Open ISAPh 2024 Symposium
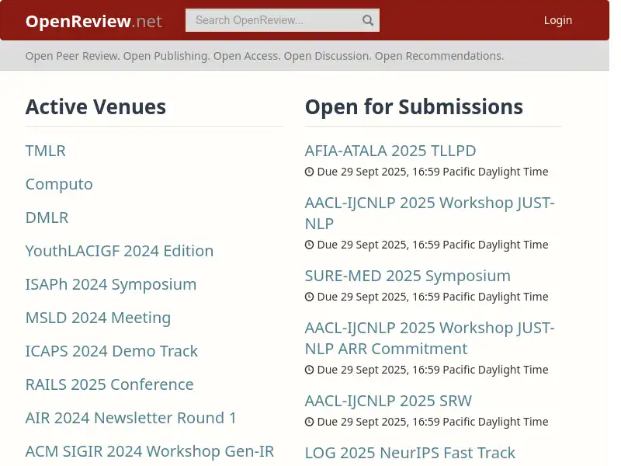The height and width of the screenshot is (466, 621). tap(111, 284)
